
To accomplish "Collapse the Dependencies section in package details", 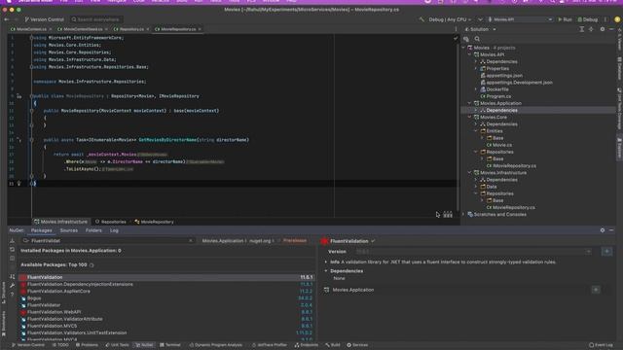I will point(326,271).
